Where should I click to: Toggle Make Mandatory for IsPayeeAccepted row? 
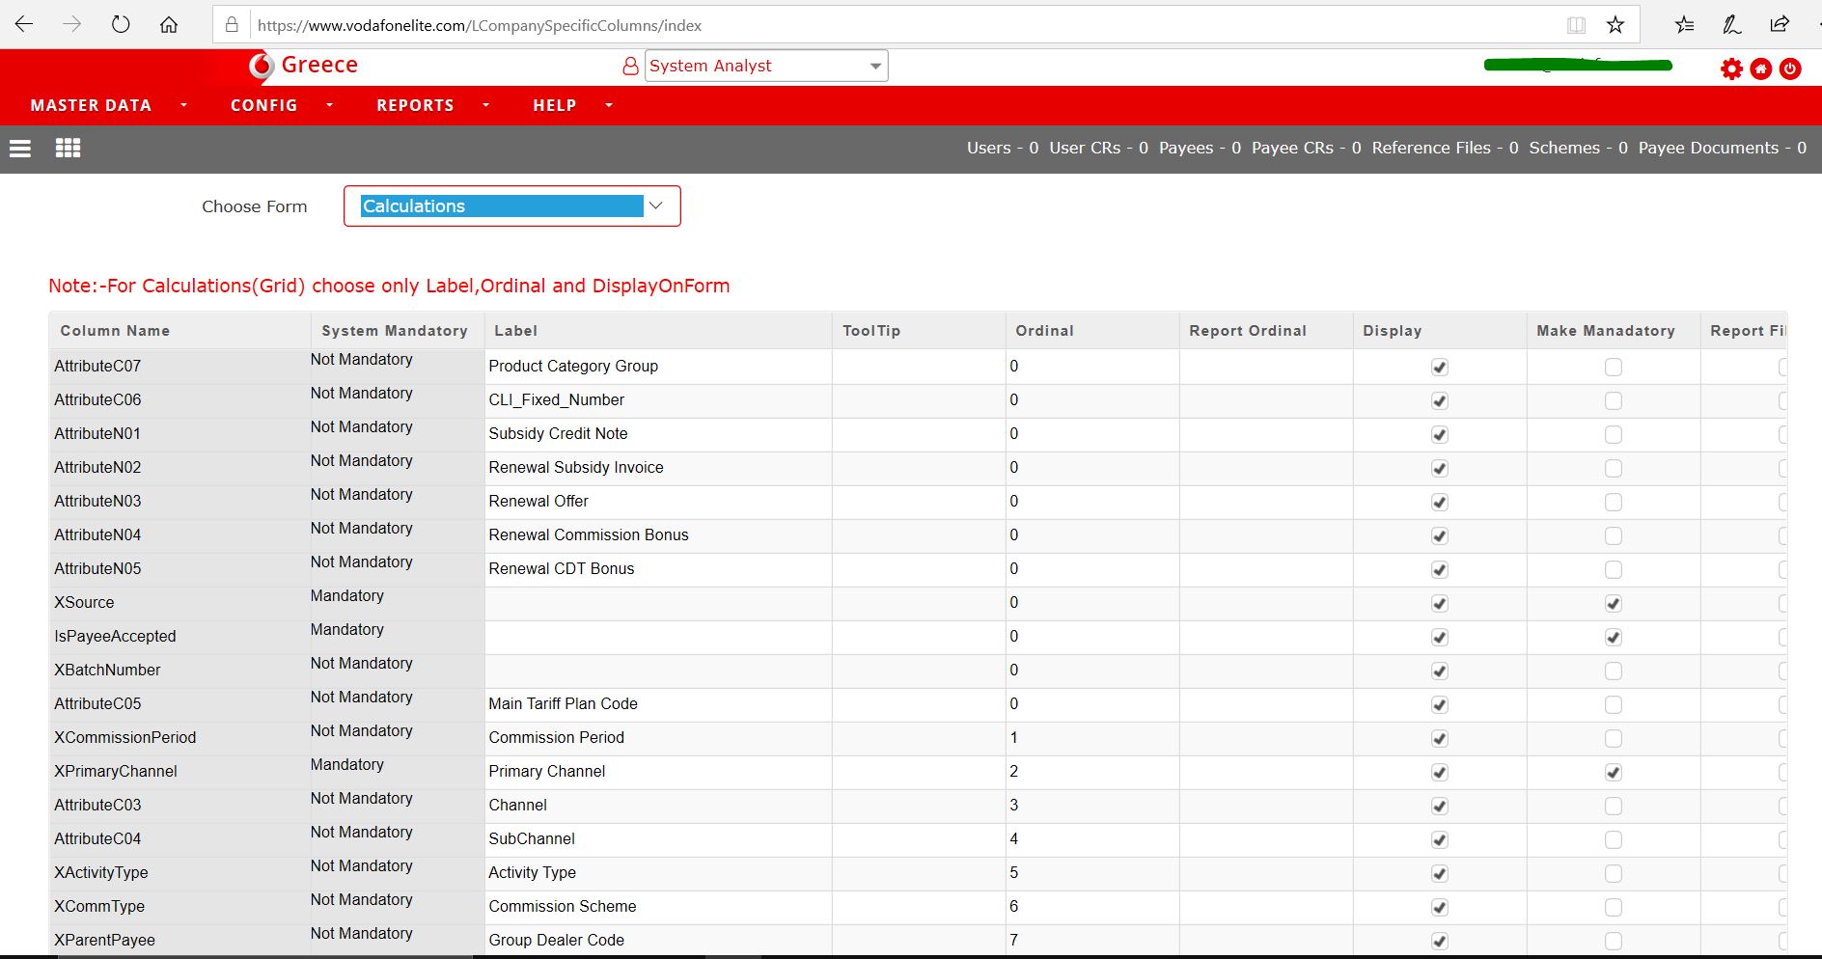point(1614,637)
